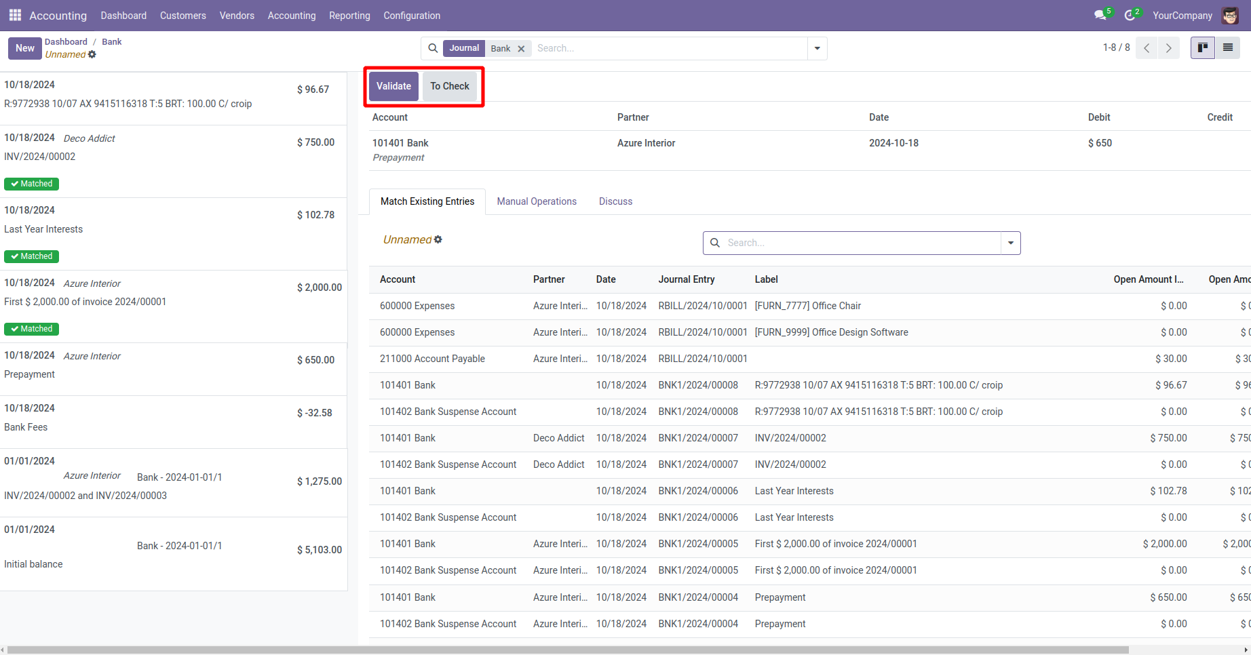Image resolution: width=1251 pixels, height=655 pixels.
Task: Switch to list view icon
Action: (x=1228, y=47)
